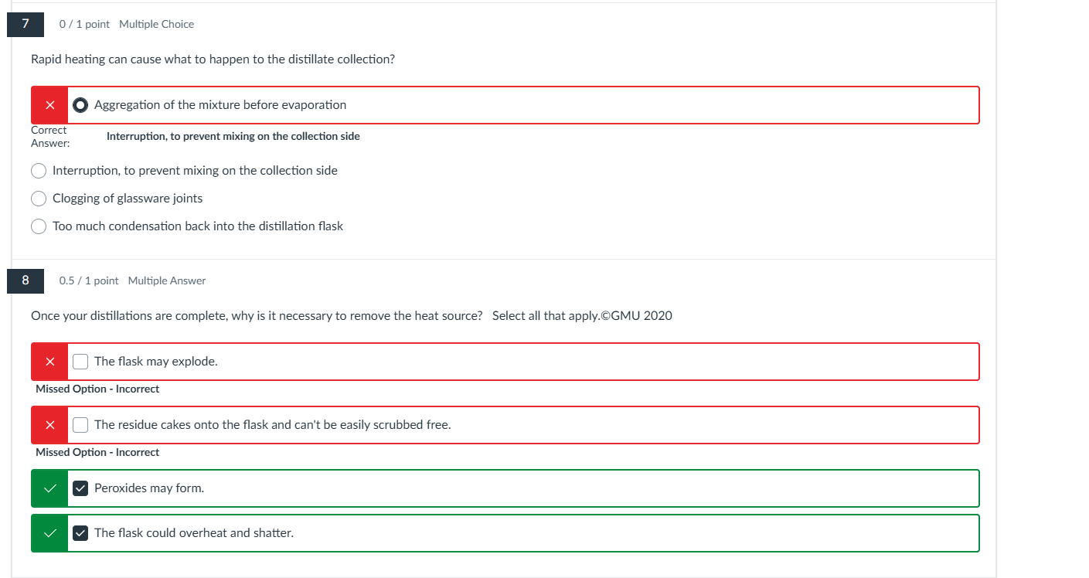Image resolution: width=1089 pixels, height=578 pixels.
Task: Click green checkmark icon beside Peroxides may form
Action: click(49, 488)
